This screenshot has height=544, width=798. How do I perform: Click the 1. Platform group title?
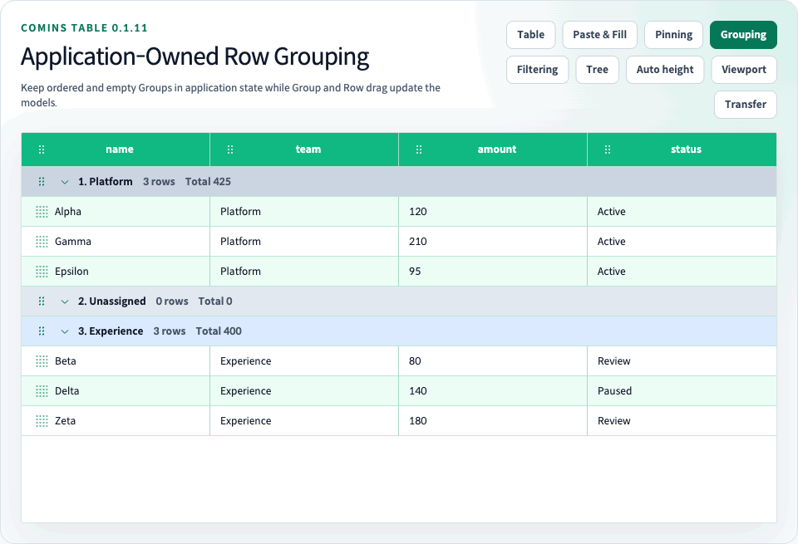click(x=105, y=182)
